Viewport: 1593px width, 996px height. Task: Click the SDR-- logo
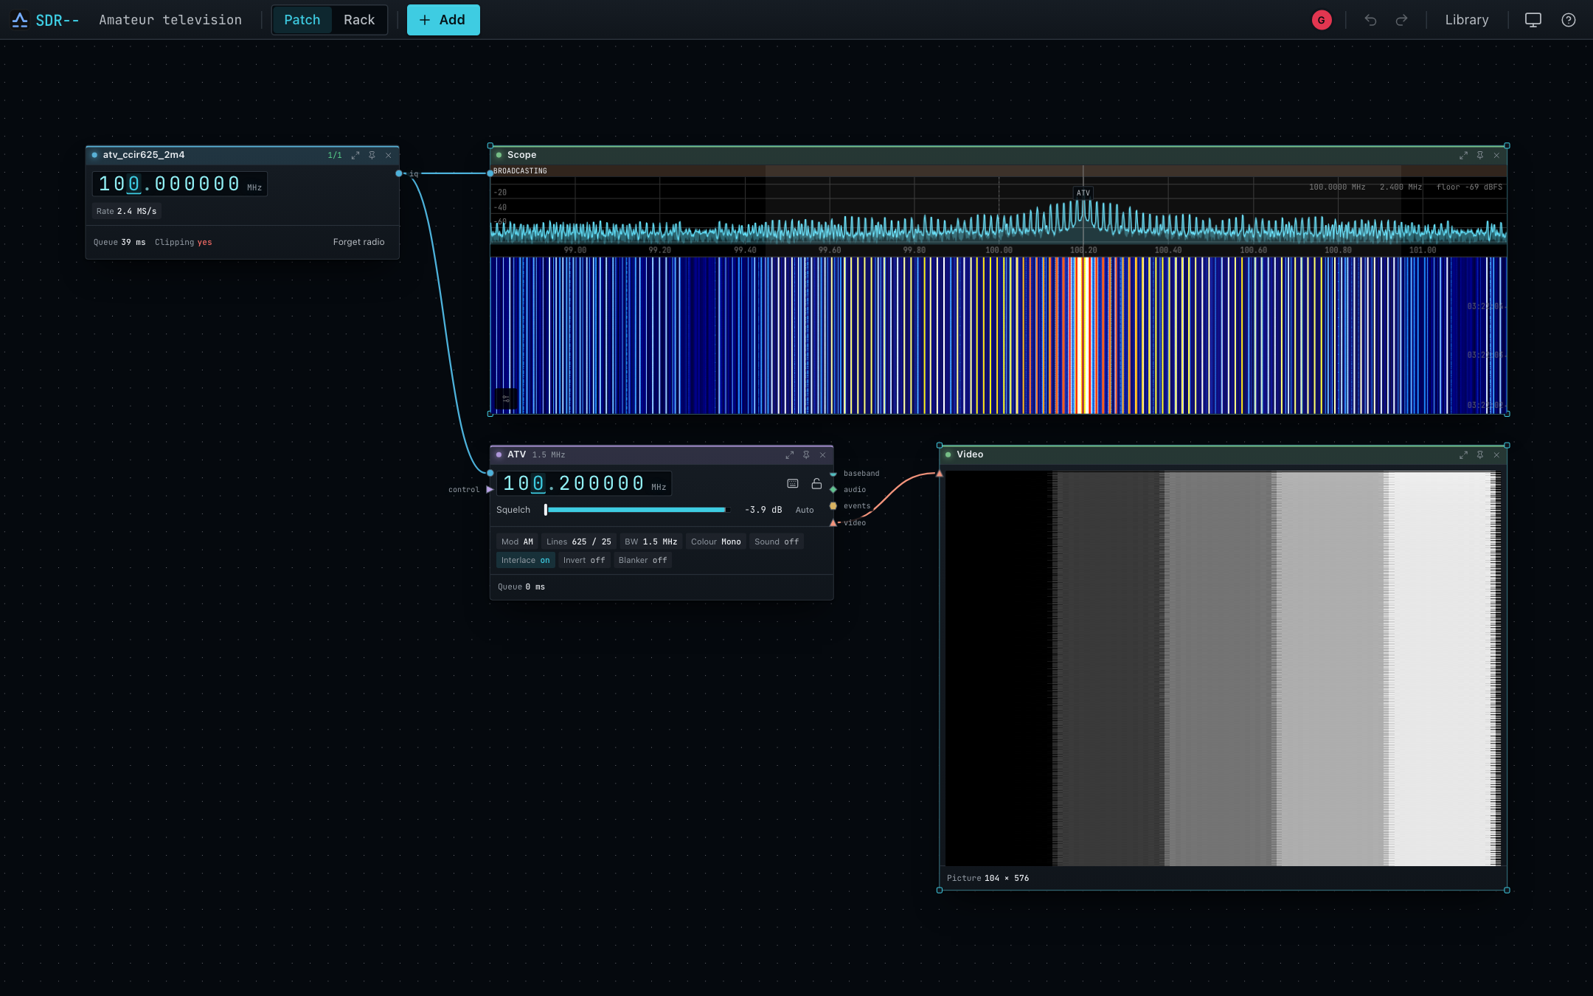[x=46, y=20]
